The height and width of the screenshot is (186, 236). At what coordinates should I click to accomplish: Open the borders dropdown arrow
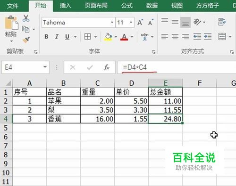pyautogui.click(x=95, y=37)
